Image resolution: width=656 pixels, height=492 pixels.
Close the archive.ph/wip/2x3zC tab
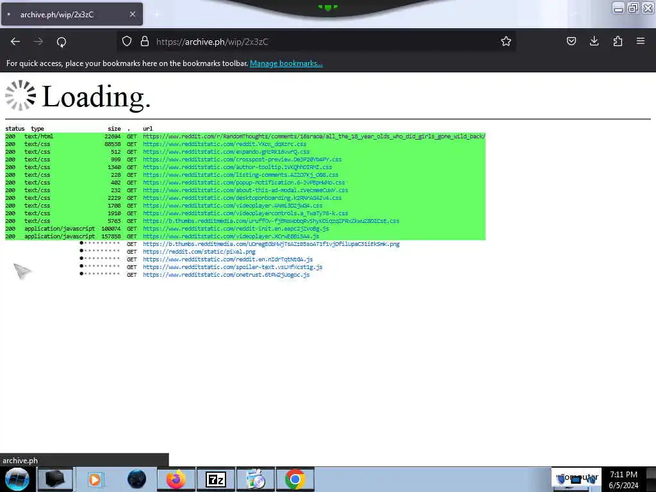point(132,14)
